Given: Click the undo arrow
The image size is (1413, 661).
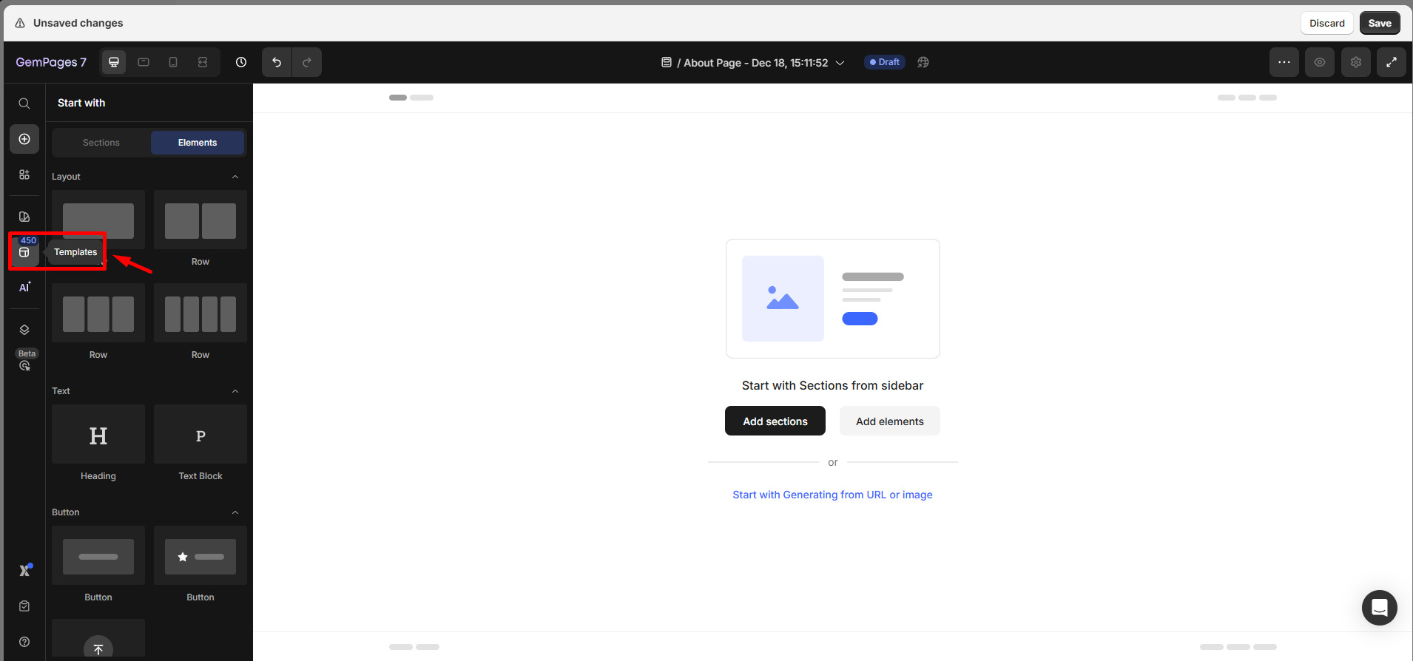Looking at the screenshot, I should coord(277,62).
